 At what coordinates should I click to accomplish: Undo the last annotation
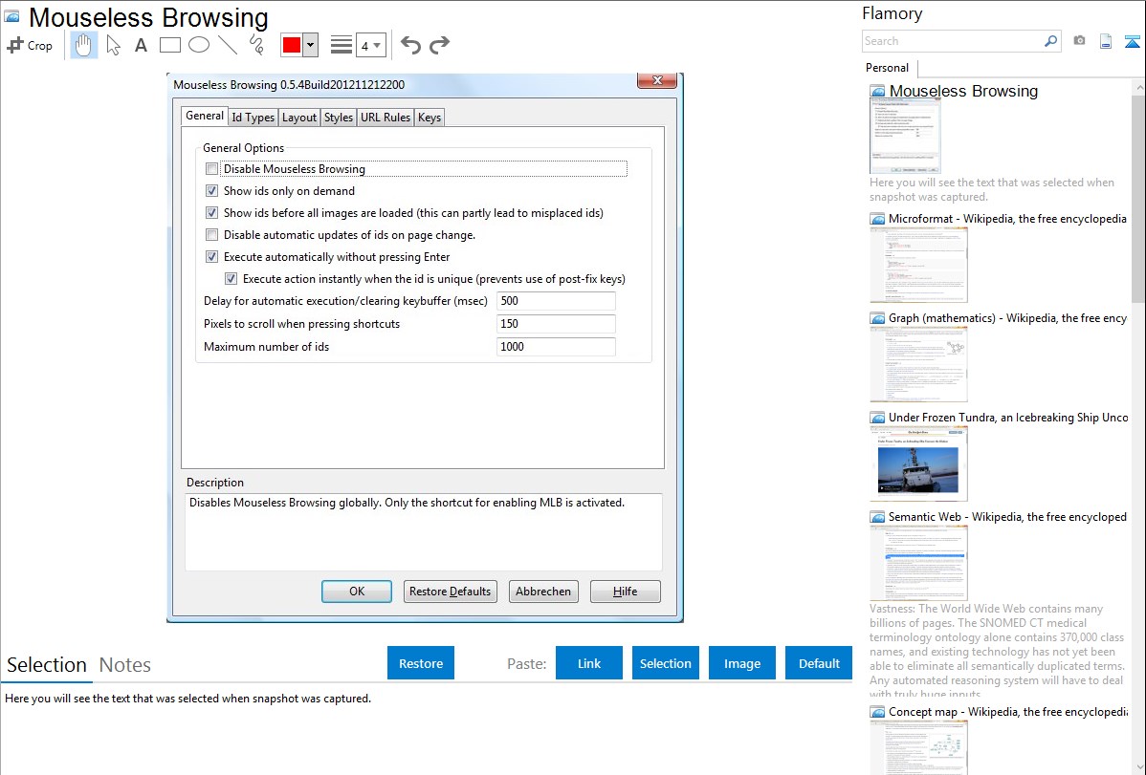click(410, 45)
